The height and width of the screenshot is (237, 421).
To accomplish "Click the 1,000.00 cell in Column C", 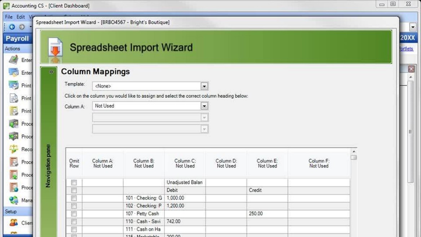I will [185, 198].
